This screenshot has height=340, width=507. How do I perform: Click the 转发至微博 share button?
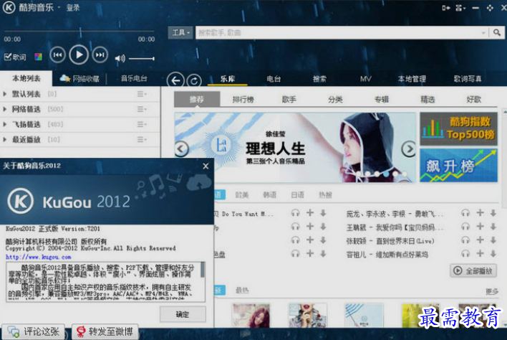pos(105,331)
